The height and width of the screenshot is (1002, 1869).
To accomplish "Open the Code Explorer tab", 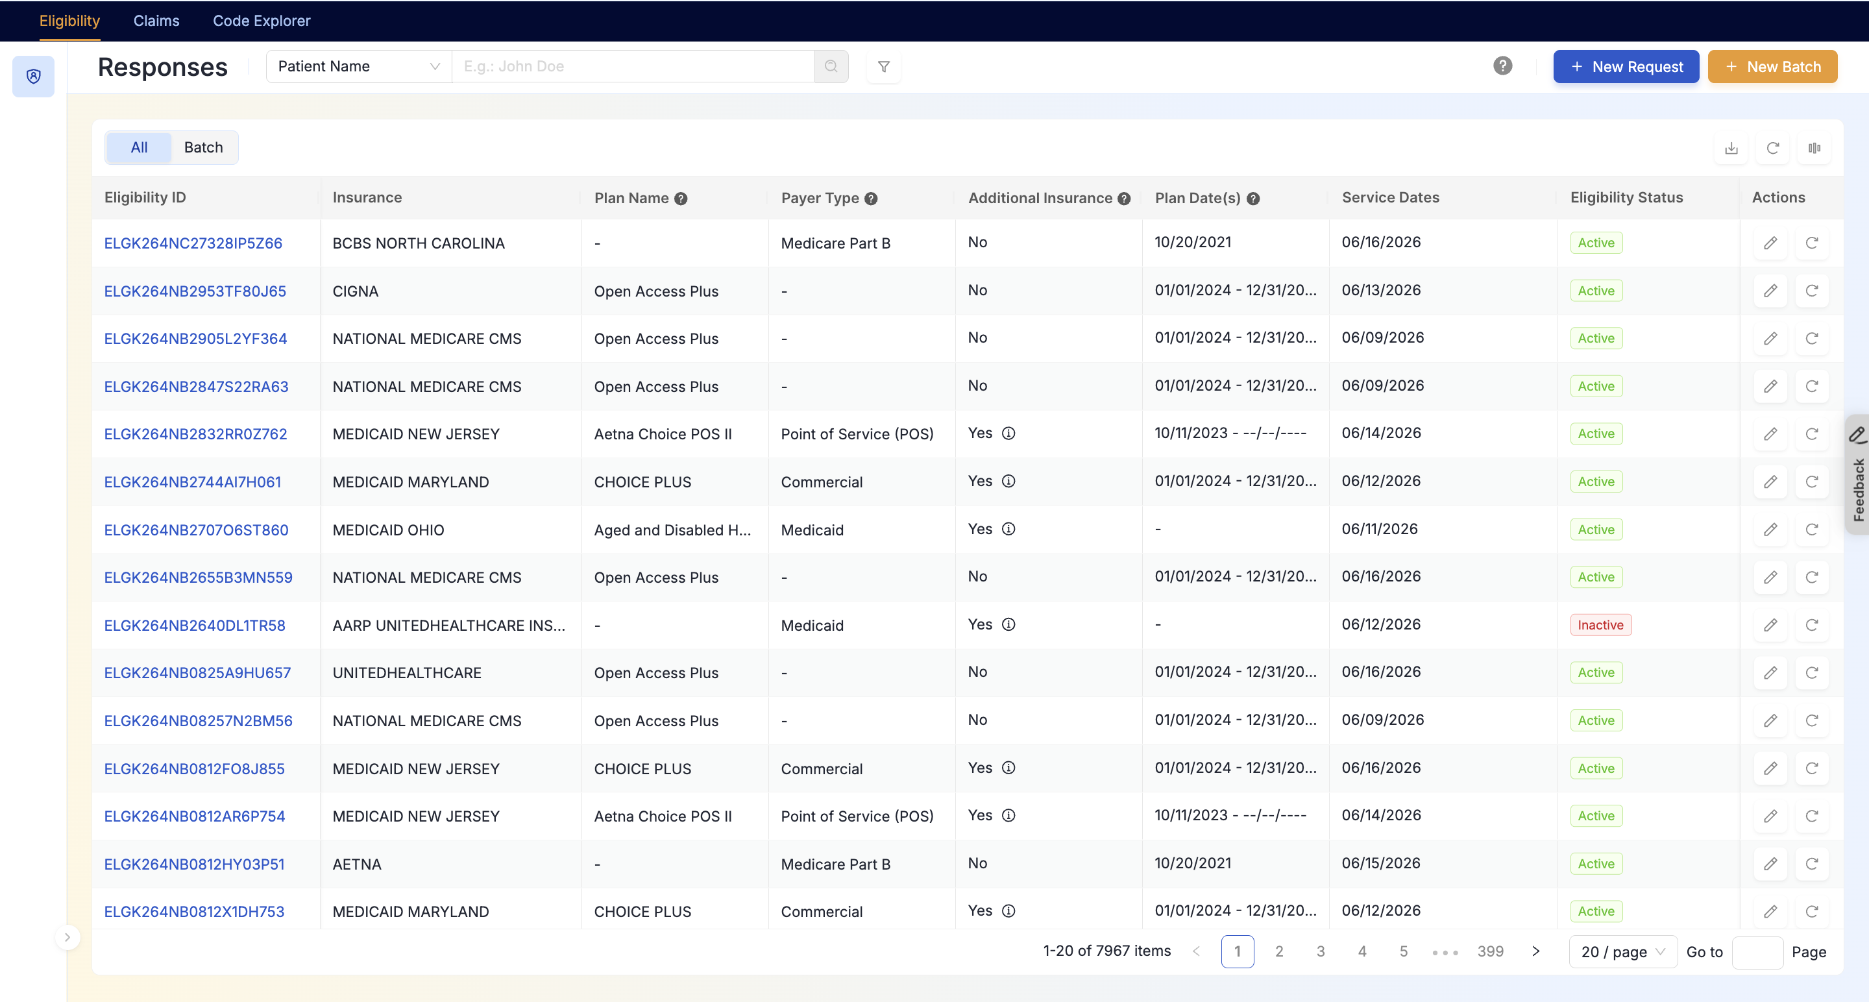I will coord(261,21).
